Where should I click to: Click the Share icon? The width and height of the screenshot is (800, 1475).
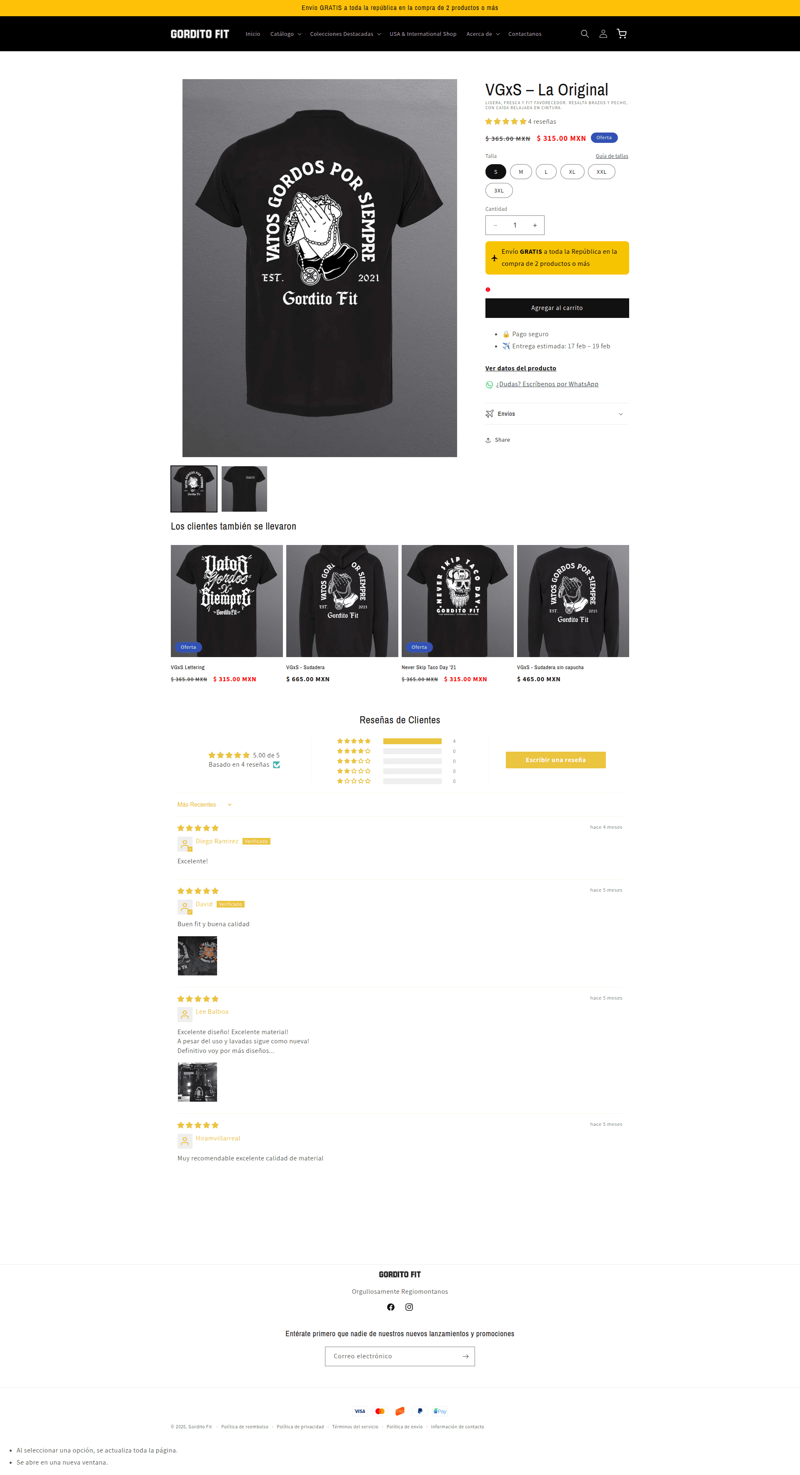pos(488,440)
